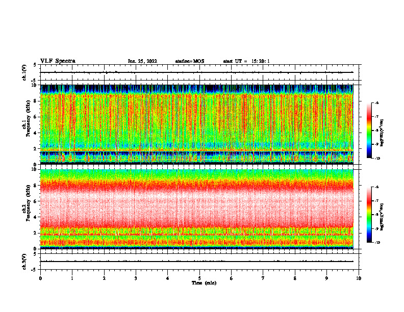
Task: Click the "4" kHz tick of ch.1 spectrogram
Action: pos(36,133)
